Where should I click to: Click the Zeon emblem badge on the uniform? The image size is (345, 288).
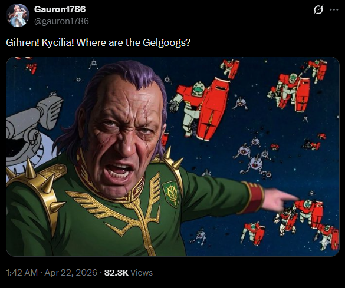point(170,194)
